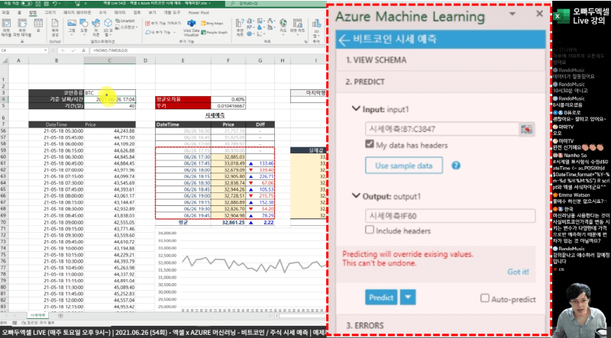Open the People Graph add-in

[x=214, y=33]
